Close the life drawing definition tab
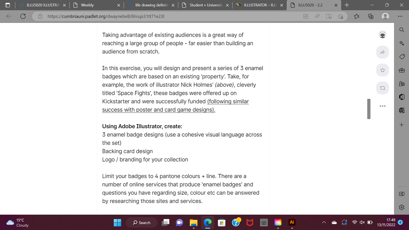The image size is (409, 230). coord(173,5)
